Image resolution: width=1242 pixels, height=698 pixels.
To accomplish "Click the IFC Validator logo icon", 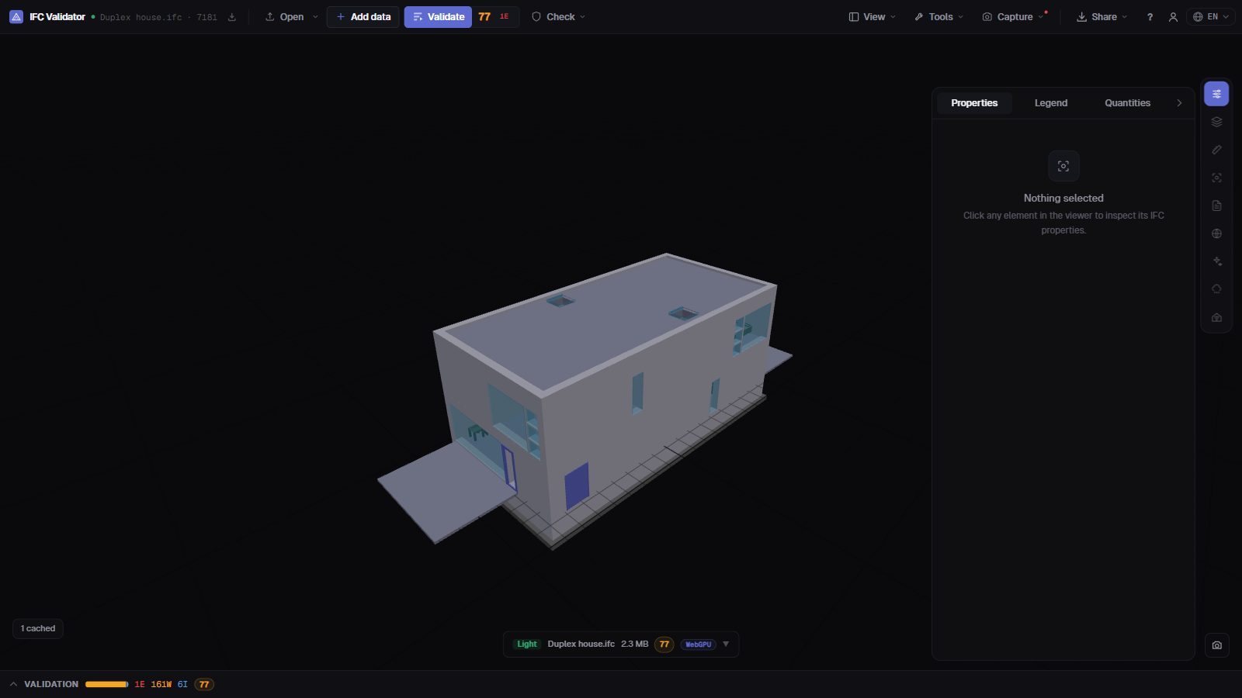I will coord(16,16).
